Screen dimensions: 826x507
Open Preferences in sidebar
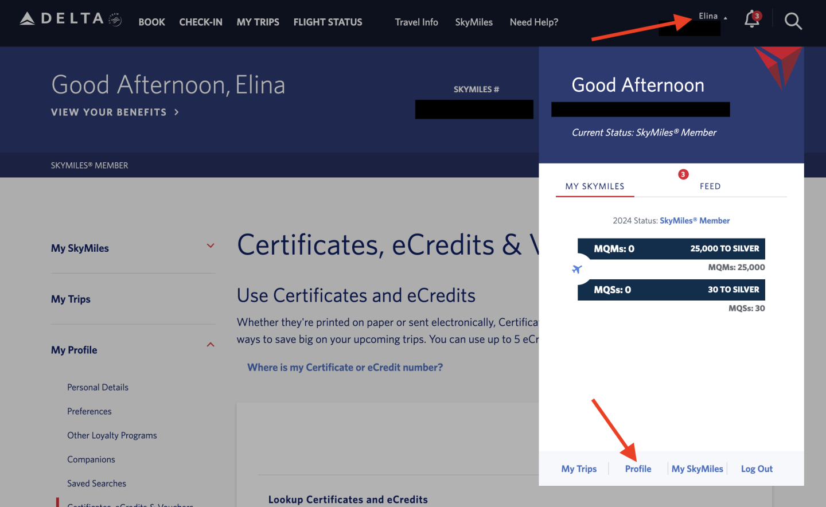tap(89, 412)
